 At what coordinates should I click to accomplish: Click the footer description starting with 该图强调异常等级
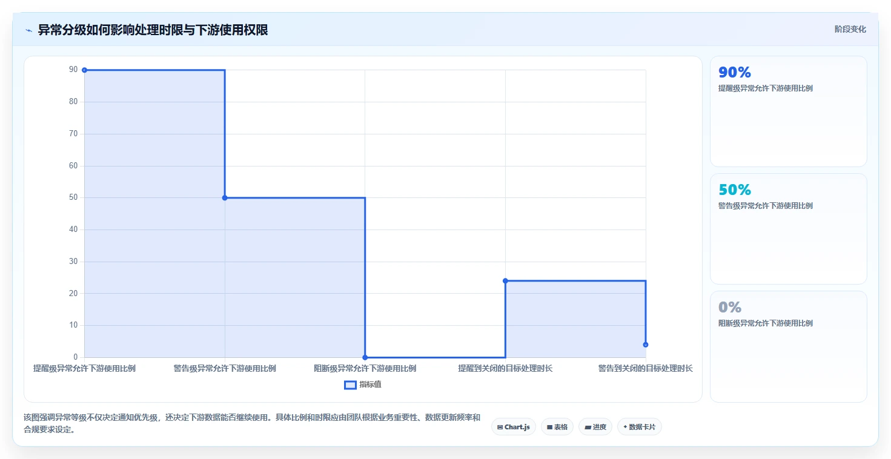coord(252,423)
